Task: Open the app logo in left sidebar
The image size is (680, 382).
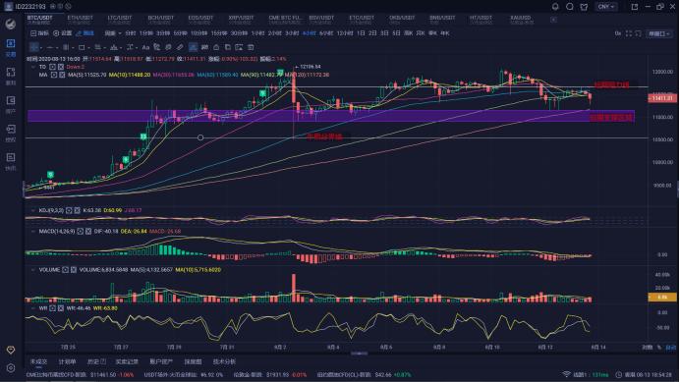Action: coord(11,24)
